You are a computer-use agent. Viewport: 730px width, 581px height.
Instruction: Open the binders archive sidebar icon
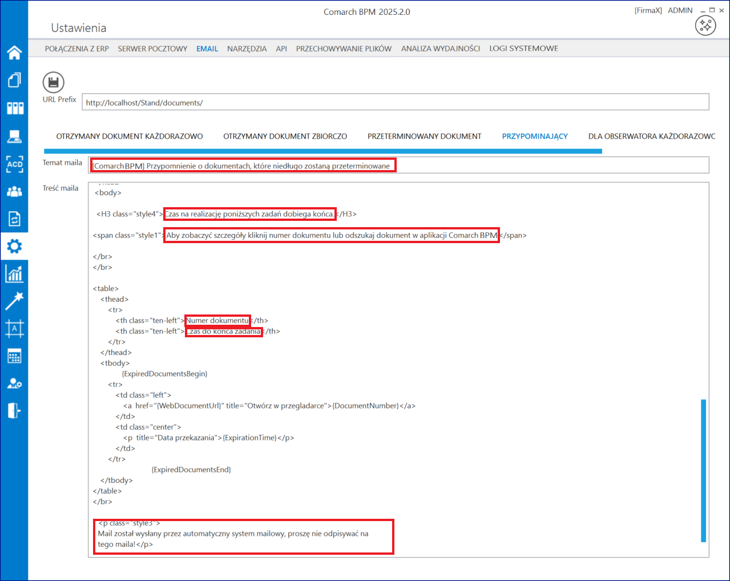[14, 108]
